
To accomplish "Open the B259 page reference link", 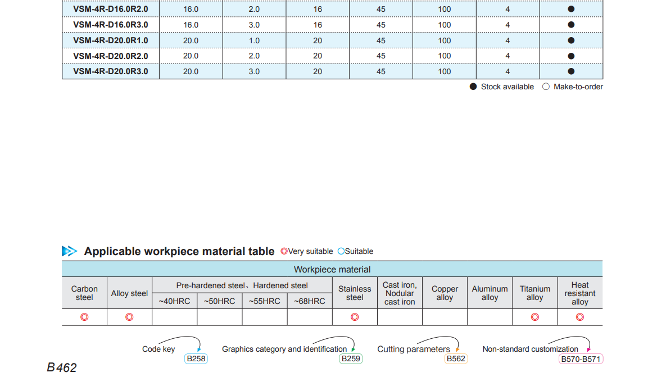I will [351, 358].
